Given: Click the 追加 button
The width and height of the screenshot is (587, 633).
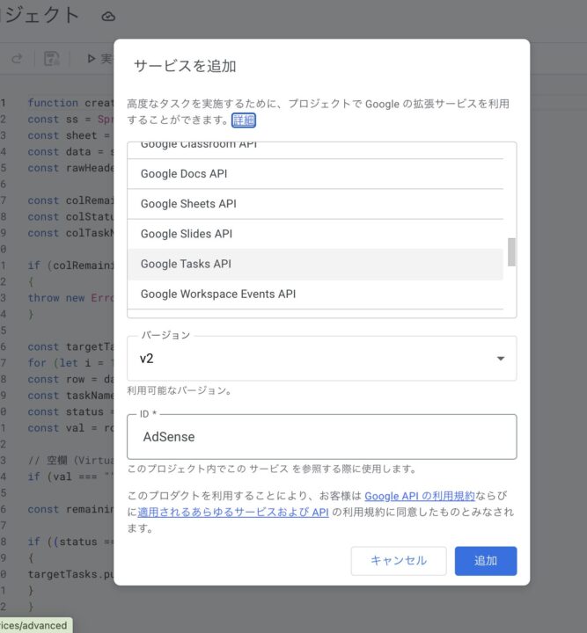Looking at the screenshot, I should (486, 561).
